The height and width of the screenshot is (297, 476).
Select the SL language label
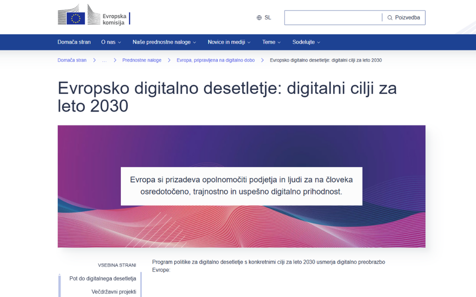point(267,18)
